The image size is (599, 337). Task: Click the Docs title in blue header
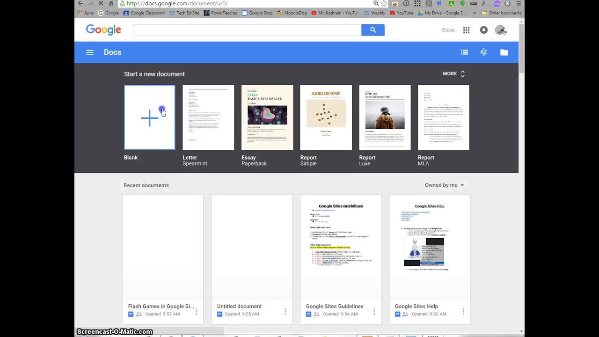pos(112,52)
